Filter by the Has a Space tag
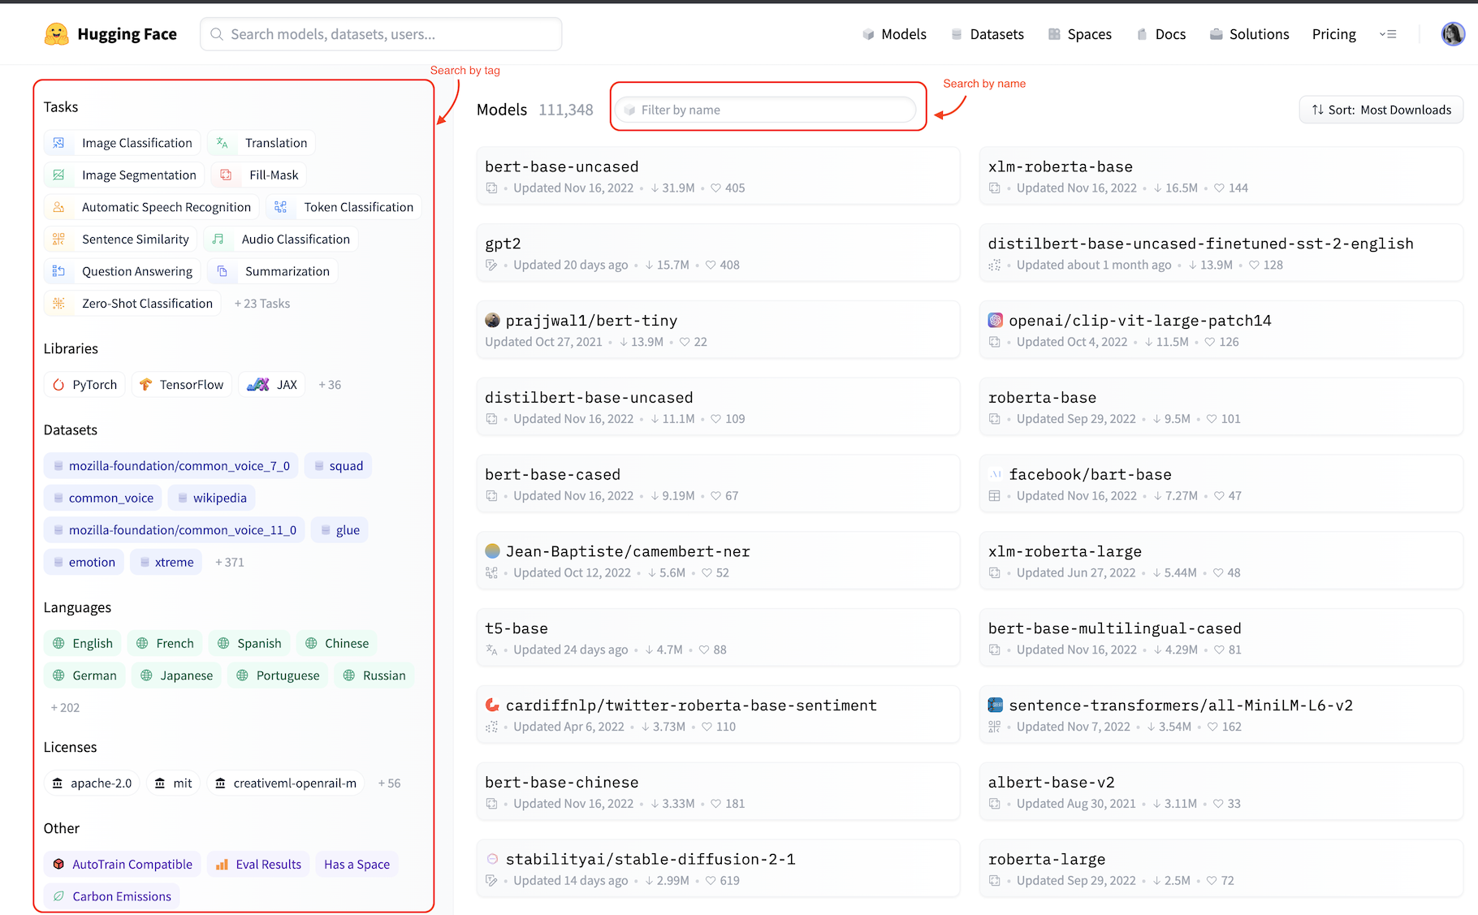 (x=357, y=864)
